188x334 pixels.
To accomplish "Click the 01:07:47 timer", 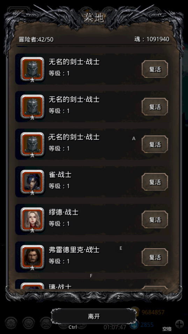I will [x=115, y=327].
